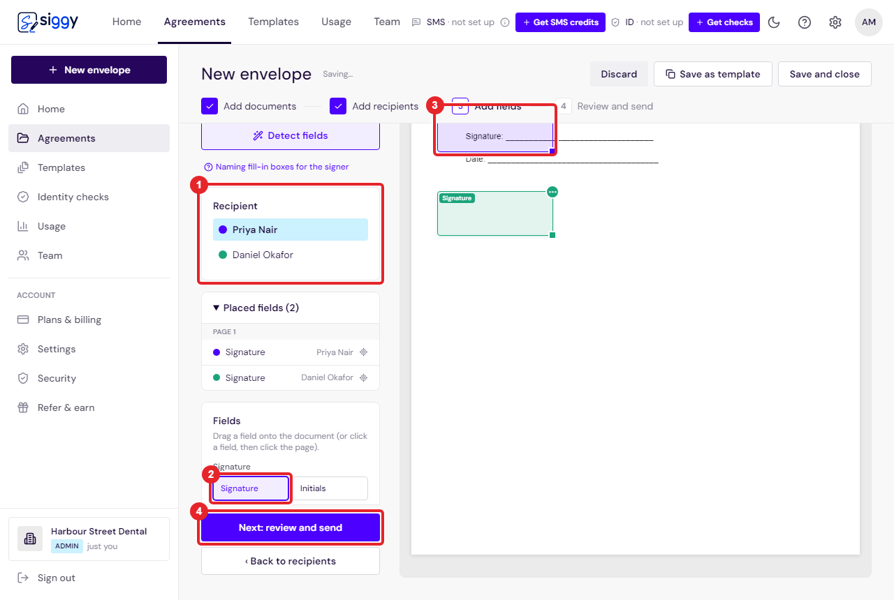Screen dimensions: 894x600
Task: Open the help question mark icon
Action: tap(805, 22)
